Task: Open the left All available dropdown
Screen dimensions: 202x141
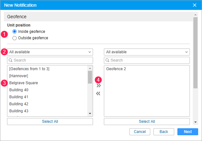Action: click(50, 52)
